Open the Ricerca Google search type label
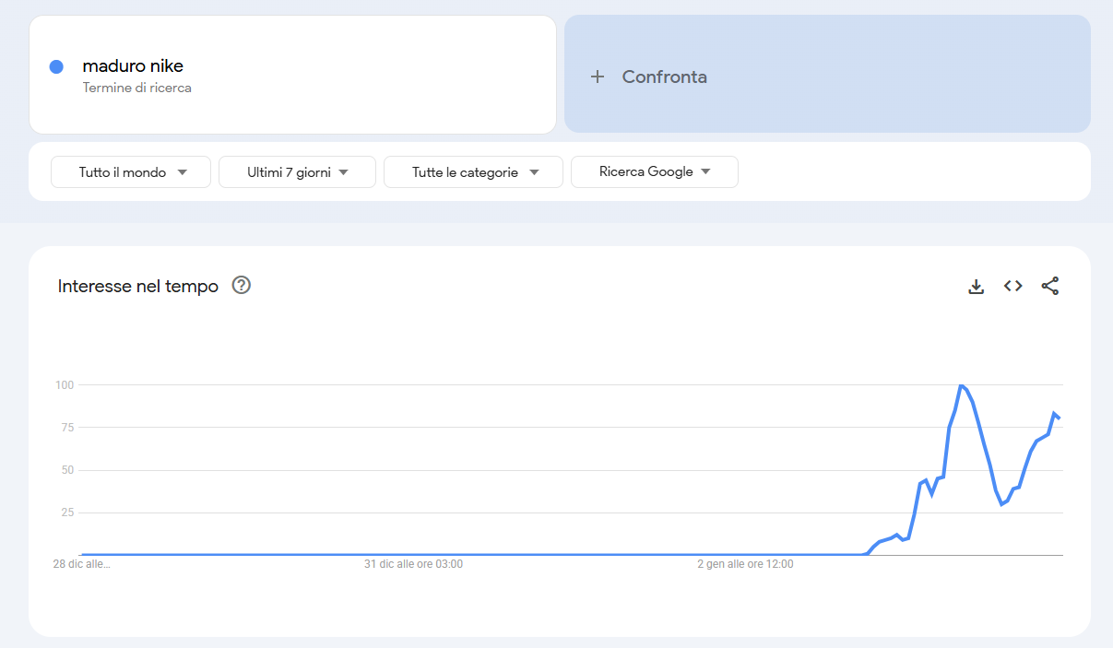Screen dimensions: 1113x648 [645, 171]
